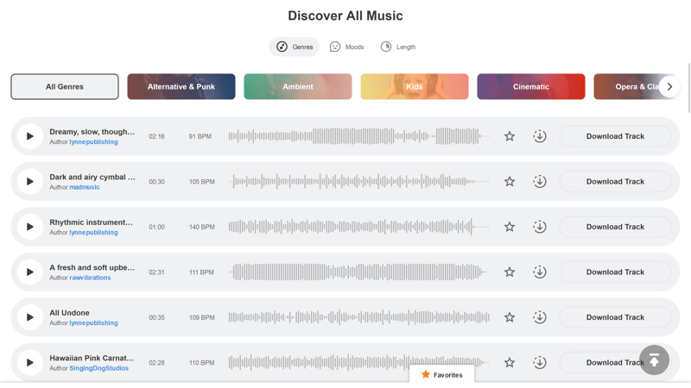
Task: Toggle favorite star on Hawaiian Pink Carnation
Action: (x=510, y=363)
